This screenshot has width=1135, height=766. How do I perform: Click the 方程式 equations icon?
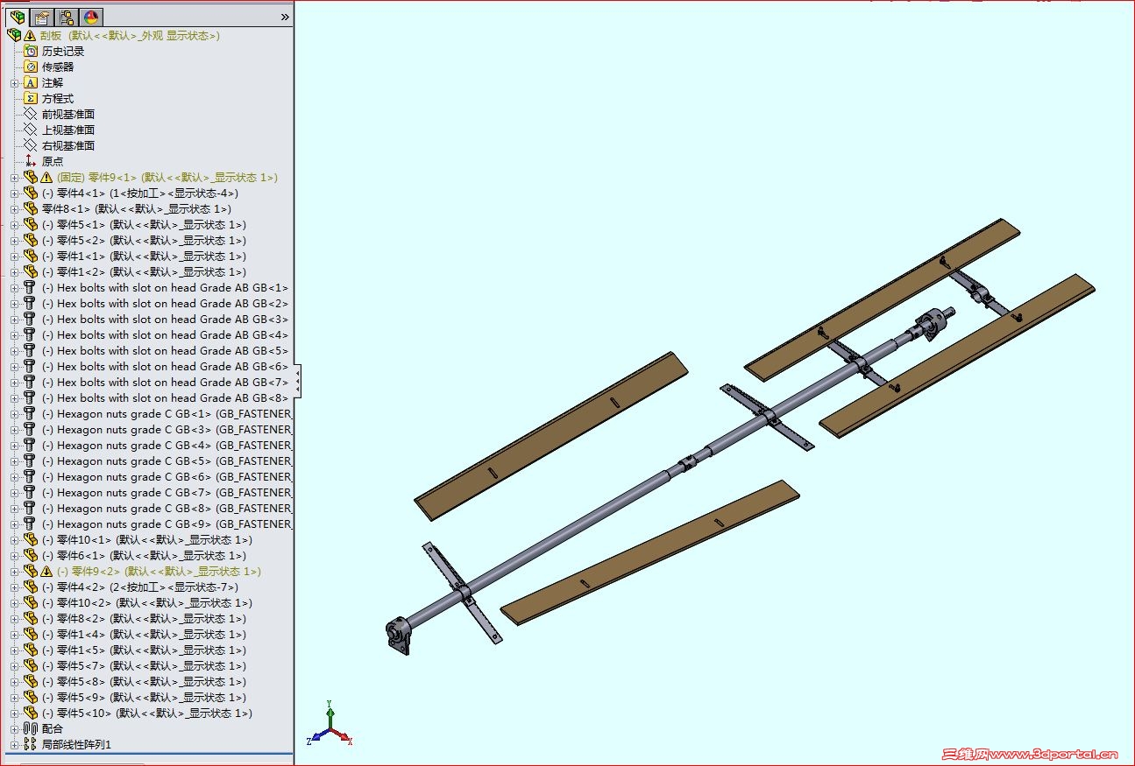coord(31,98)
